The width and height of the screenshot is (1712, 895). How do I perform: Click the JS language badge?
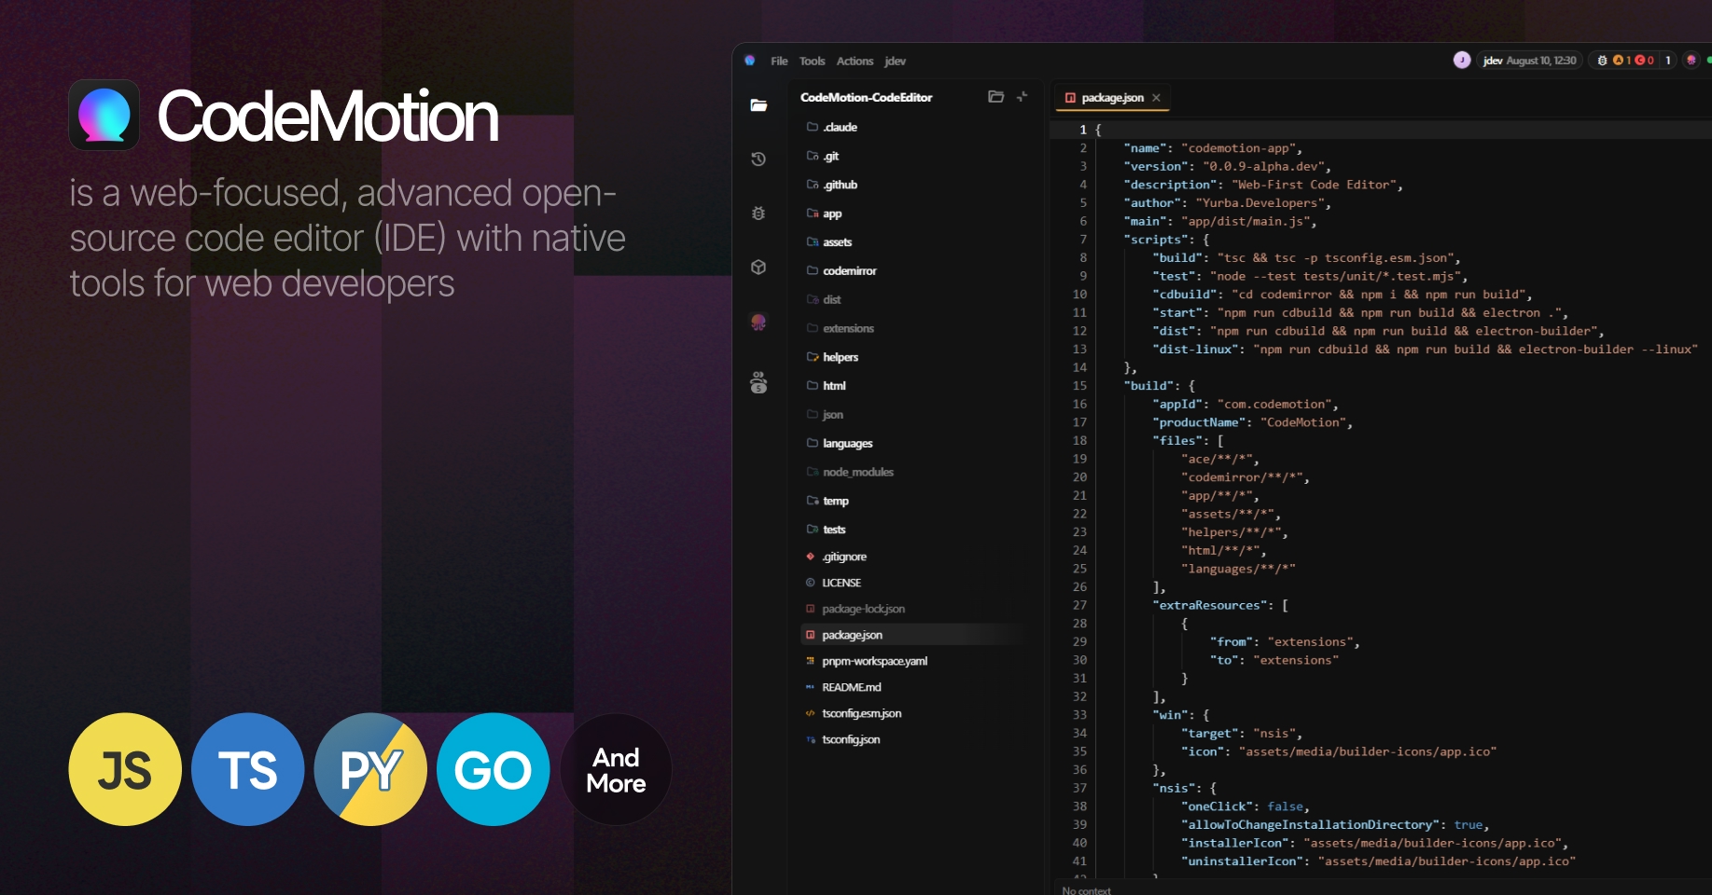pos(125,769)
